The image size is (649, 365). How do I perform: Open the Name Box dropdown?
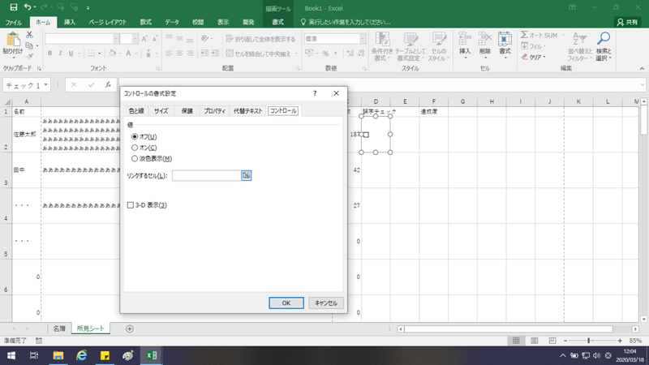click(x=45, y=85)
